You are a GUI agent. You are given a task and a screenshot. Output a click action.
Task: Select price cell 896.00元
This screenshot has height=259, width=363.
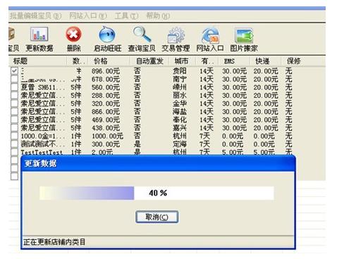tap(106, 71)
